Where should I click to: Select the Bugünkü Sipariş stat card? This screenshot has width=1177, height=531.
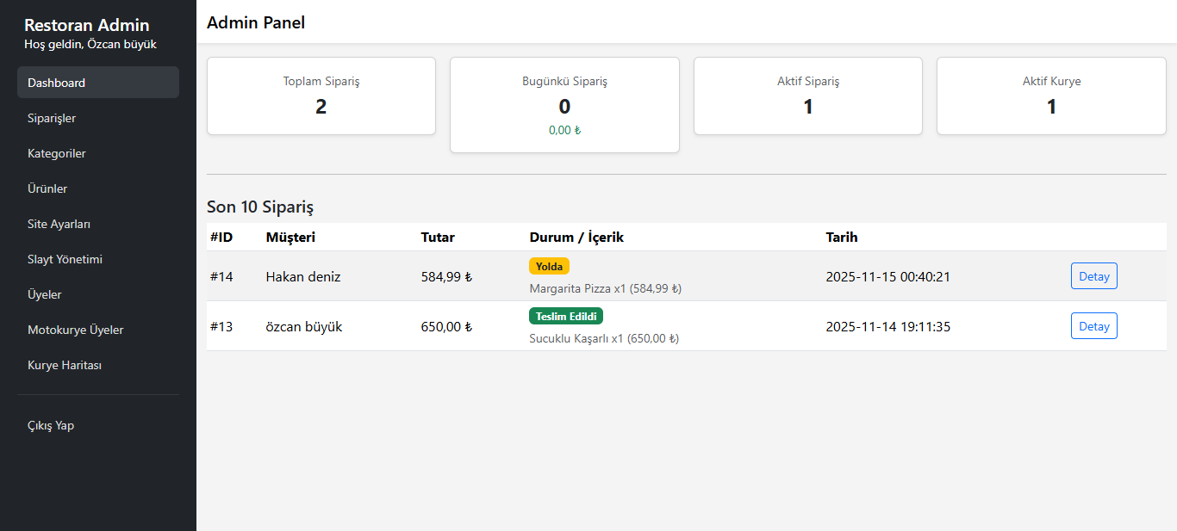(x=564, y=105)
